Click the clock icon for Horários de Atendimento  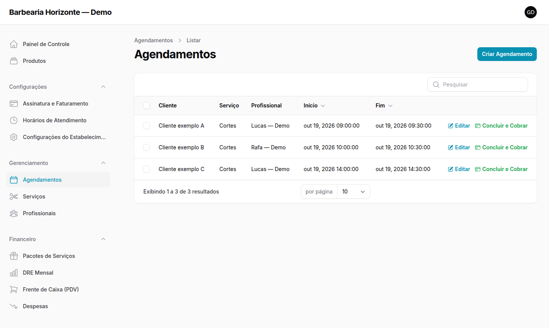(x=14, y=120)
